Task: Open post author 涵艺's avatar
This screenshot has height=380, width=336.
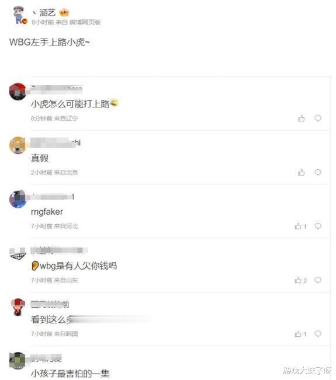Action: pyautogui.click(x=19, y=15)
